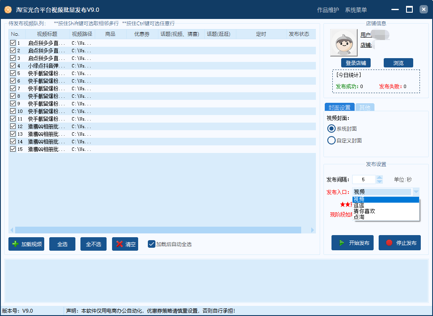Click the 优惠券 column header
Image resolution: width=433 pixels, height=316 pixels.
142,34
